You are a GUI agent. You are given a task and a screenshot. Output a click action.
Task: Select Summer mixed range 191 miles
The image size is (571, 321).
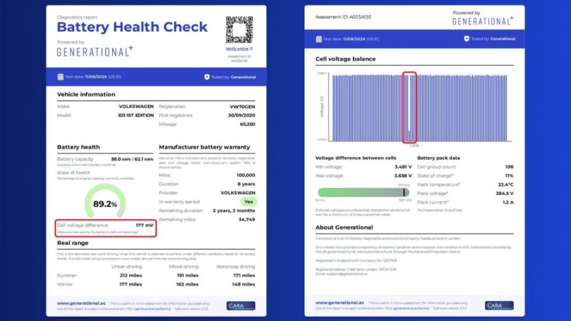click(x=188, y=276)
